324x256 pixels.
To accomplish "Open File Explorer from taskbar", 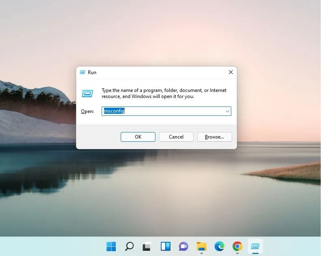I will coord(201,246).
